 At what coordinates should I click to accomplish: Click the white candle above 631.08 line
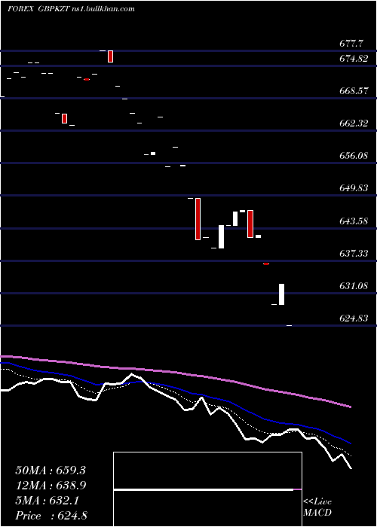pos(281,294)
